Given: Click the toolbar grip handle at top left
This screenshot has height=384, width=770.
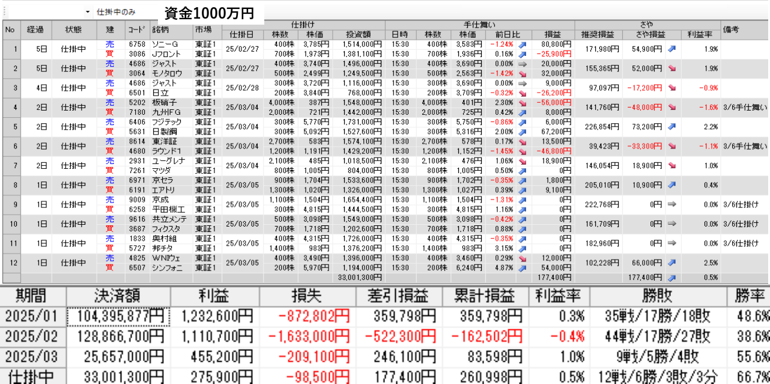Looking at the screenshot, I should tap(4, 12).
